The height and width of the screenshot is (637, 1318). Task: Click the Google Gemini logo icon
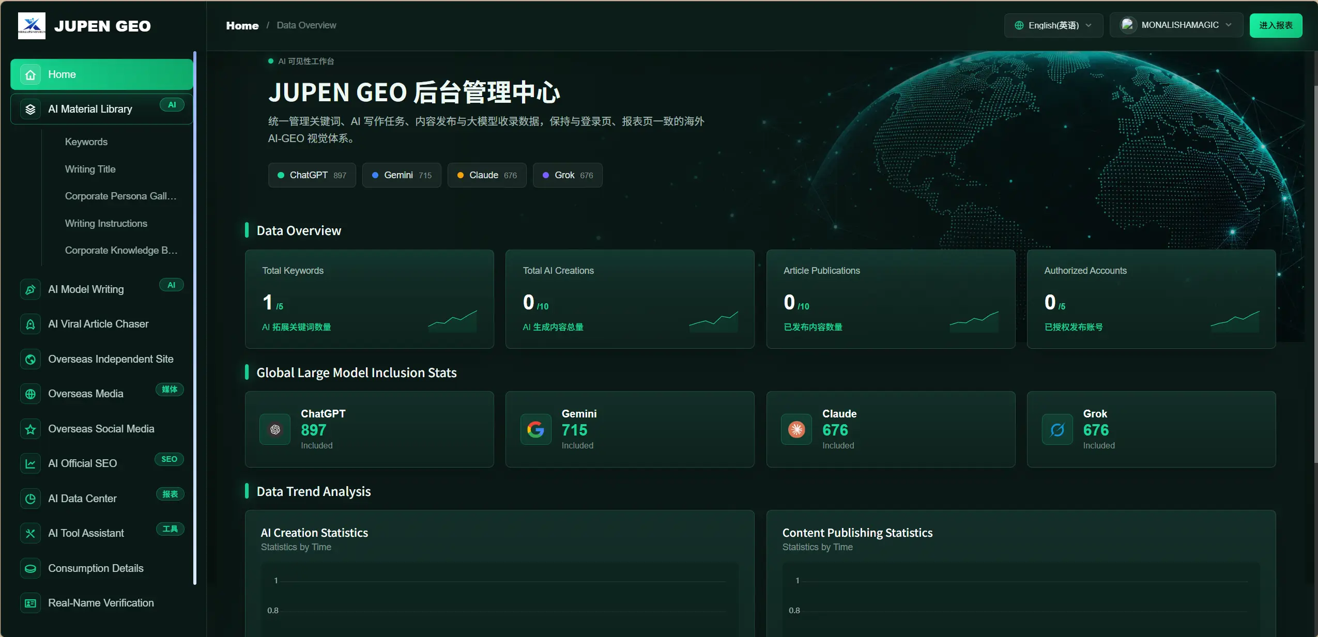coord(536,429)
